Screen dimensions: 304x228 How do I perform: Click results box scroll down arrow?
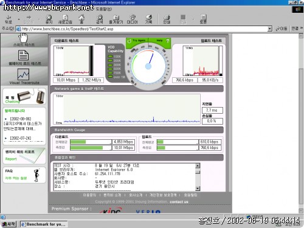coord(198,188)
